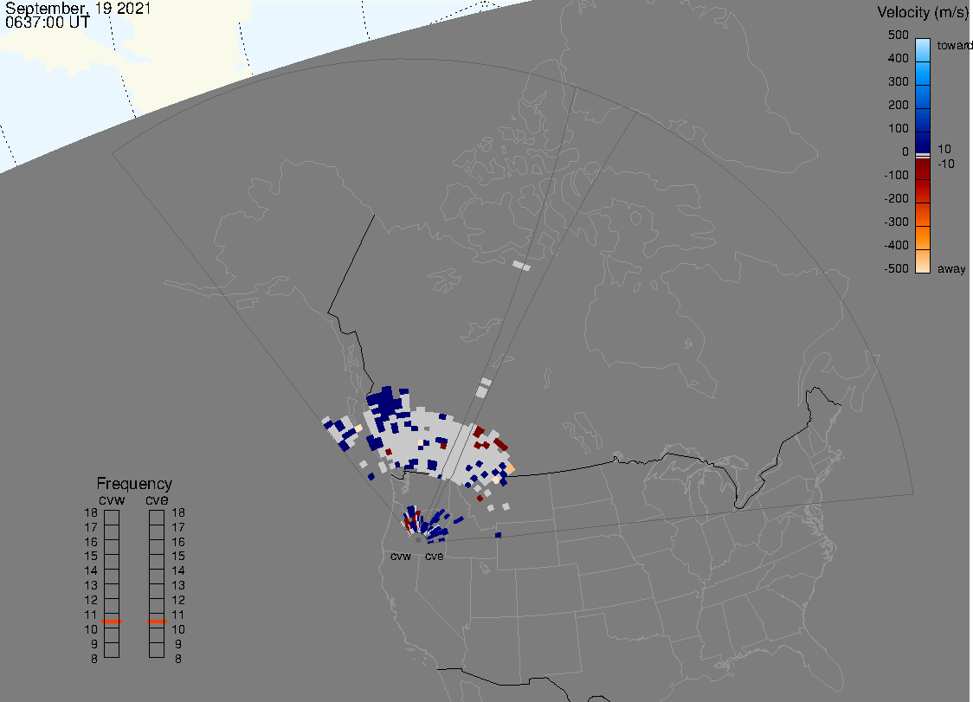
Task: Click the '500' velocity scale value
Action: tap(898, 35)
